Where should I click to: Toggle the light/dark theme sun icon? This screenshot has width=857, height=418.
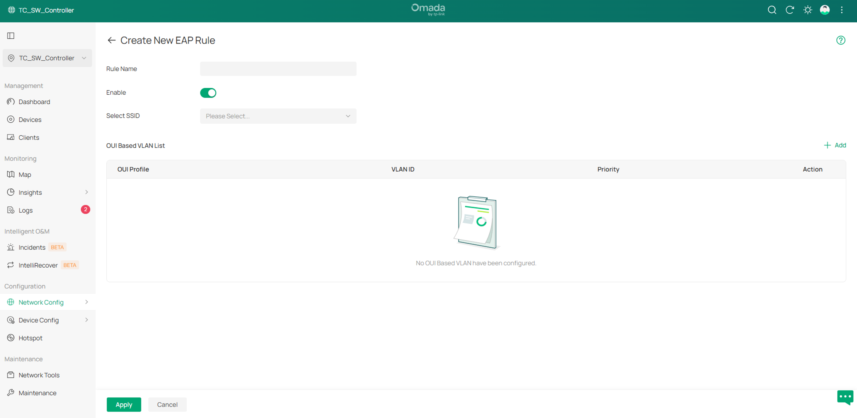point(808,10)
